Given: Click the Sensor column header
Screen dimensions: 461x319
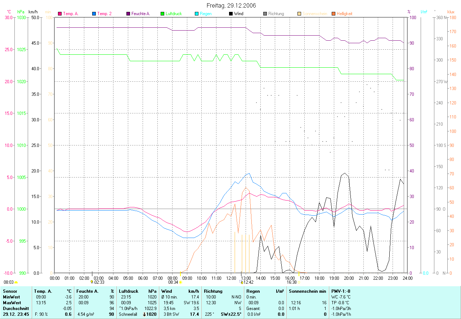Looking at the screenshot, I should (9, 291).
